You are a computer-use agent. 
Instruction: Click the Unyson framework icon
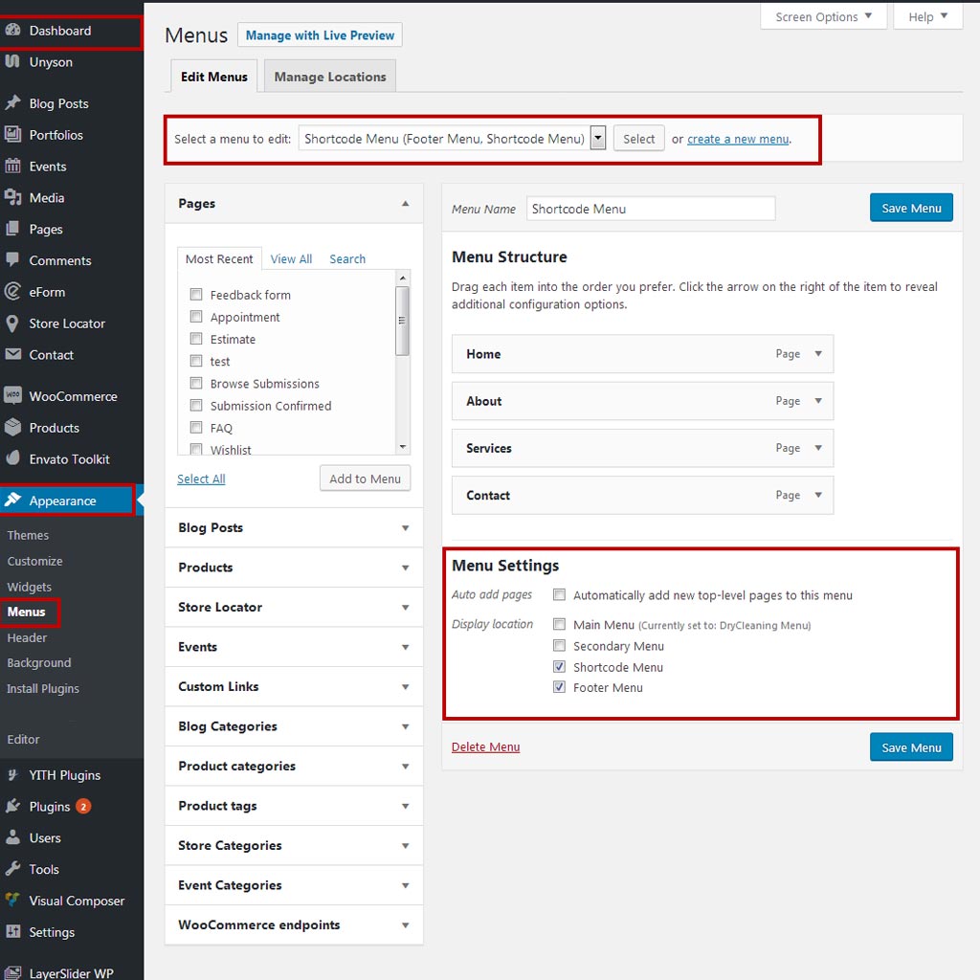coord(14,63)
